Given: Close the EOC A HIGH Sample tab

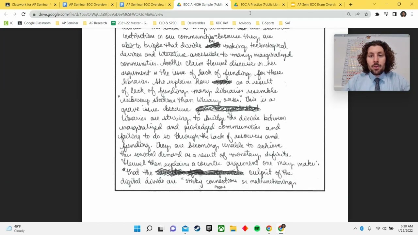Looking at the screenshot, I should click(227, 5).
